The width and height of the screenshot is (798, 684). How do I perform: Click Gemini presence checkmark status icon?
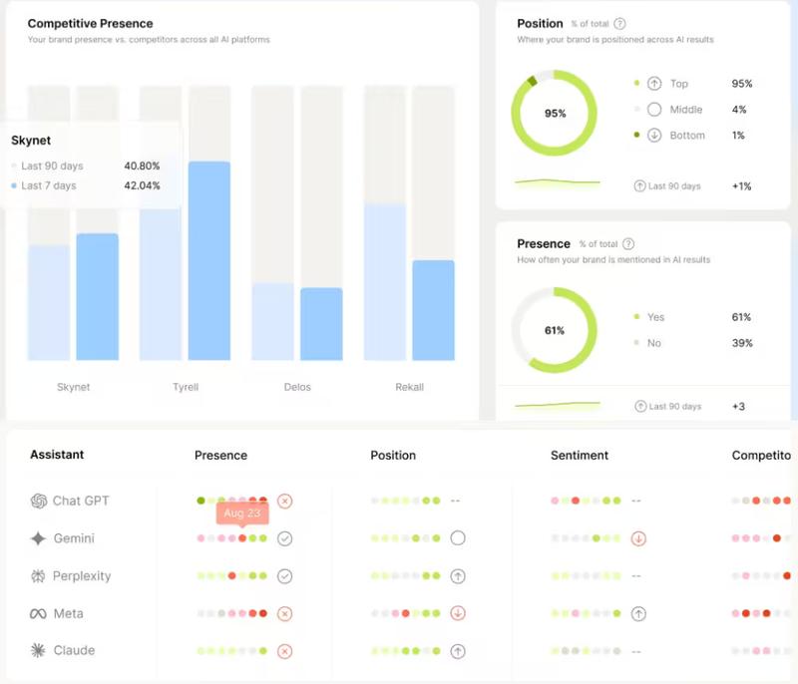pyautogui.click(x=285, y=538)
